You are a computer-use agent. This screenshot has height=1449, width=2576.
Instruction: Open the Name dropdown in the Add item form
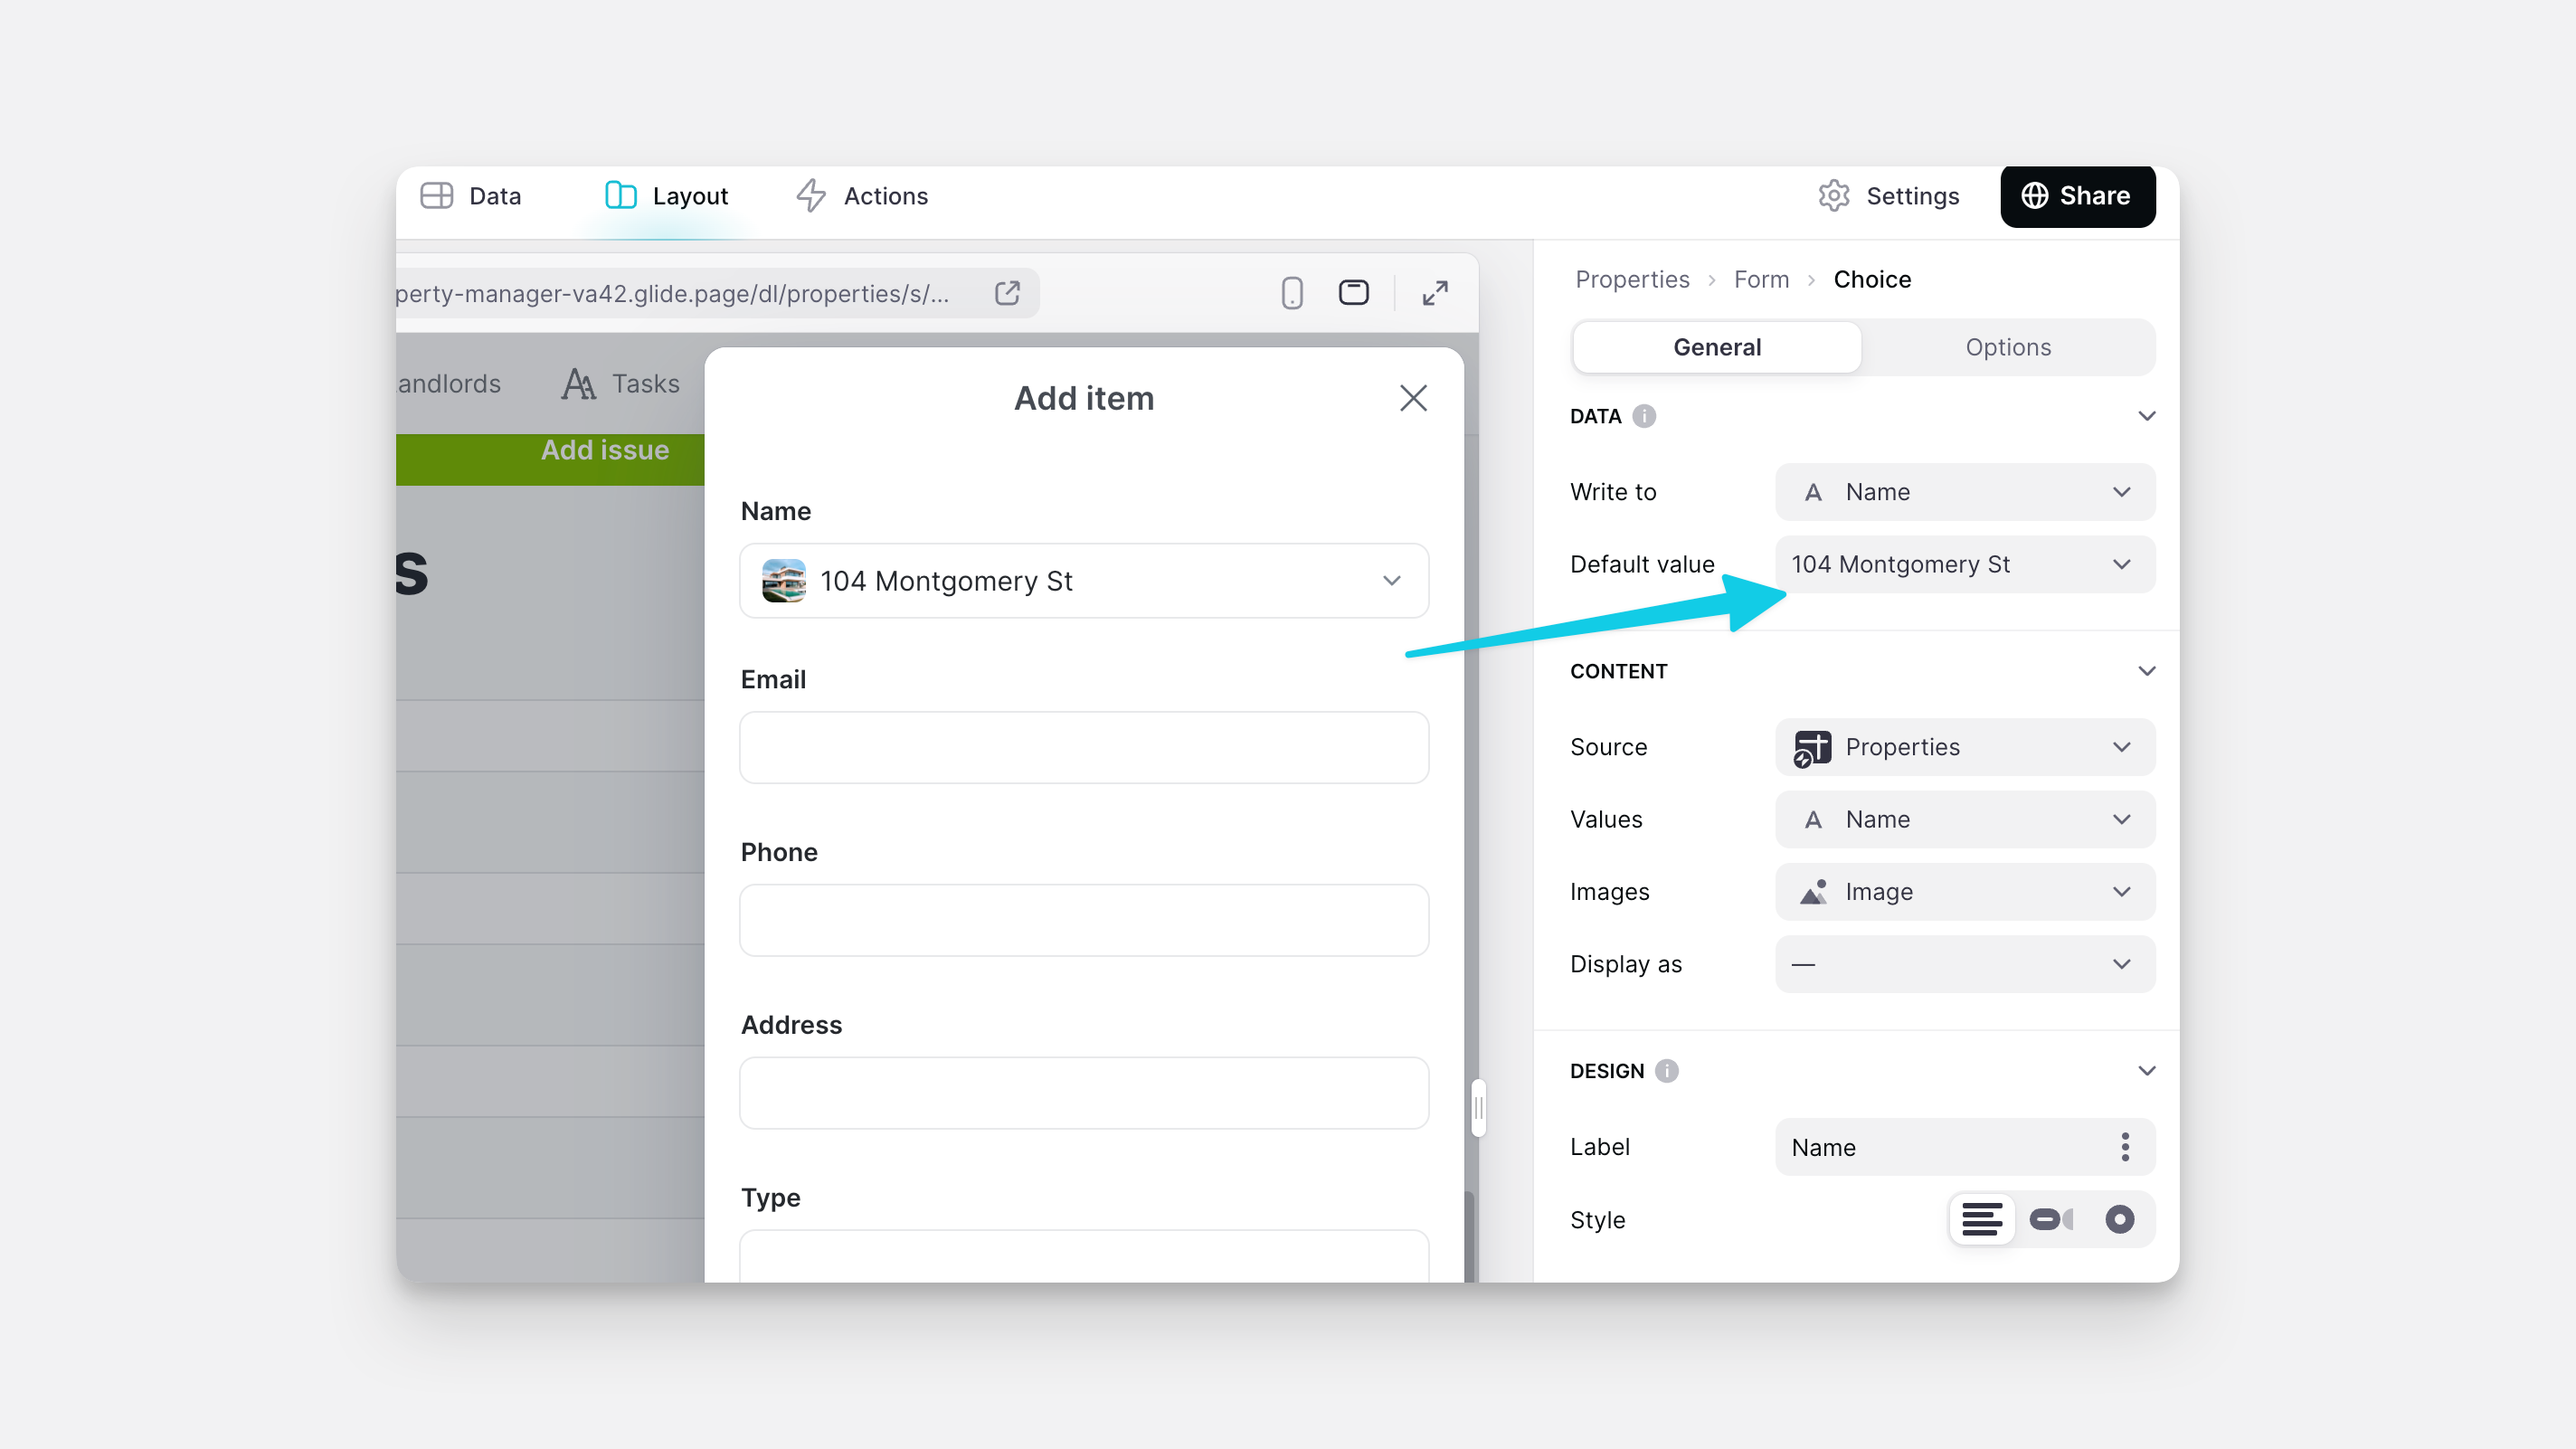pos(1084,580)
